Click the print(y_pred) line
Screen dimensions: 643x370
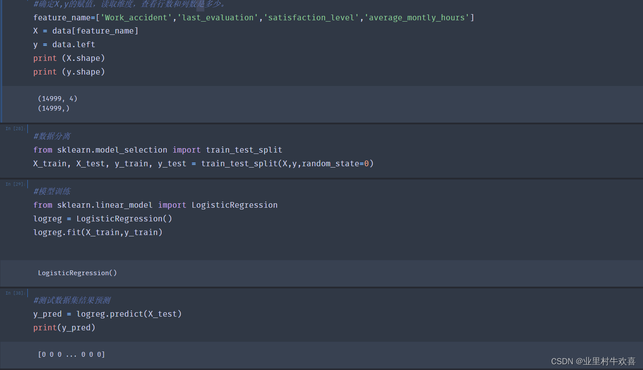coord(64,328)
